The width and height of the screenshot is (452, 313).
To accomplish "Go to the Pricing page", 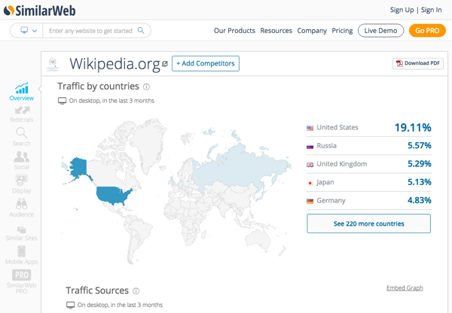I will click(342, 31).
